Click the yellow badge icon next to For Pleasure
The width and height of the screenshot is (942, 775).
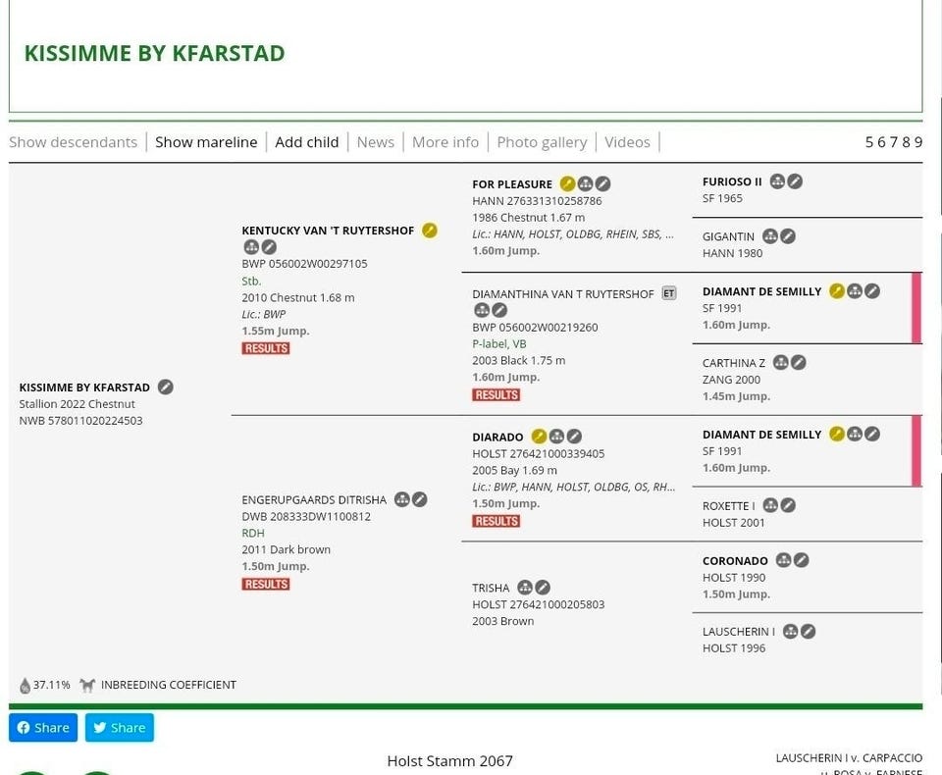point(567,183)
